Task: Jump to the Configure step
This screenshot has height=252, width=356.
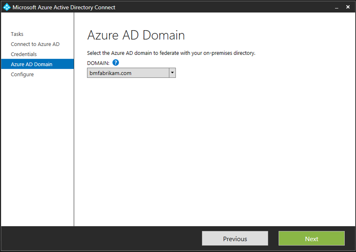Action: 22,74
